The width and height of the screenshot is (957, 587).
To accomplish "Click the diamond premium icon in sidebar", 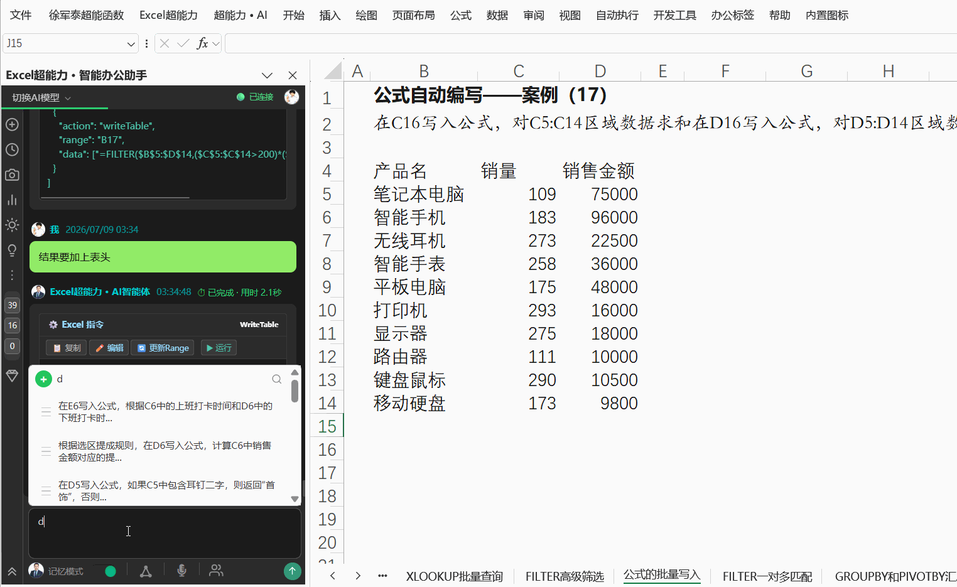I will tap(12, 375).
